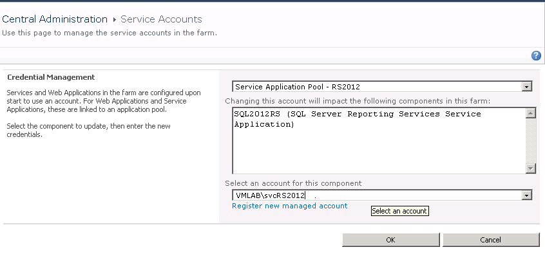Expand the VMLAB\svcRS2012 account dropdown arrow

pyautogui.click(x=527, y=195)
